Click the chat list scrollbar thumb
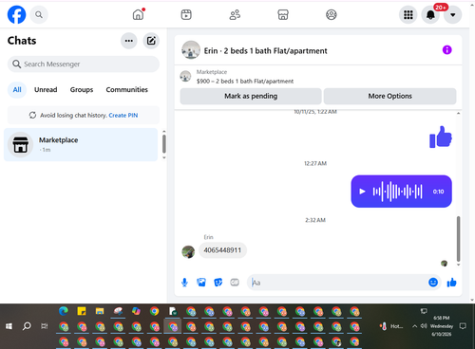The image size is (475, 349). point(164,144)
